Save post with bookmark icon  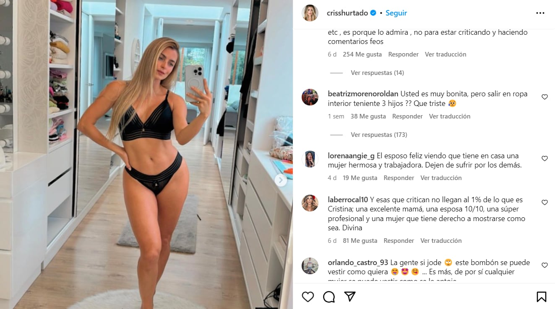[x=542, y=297]
